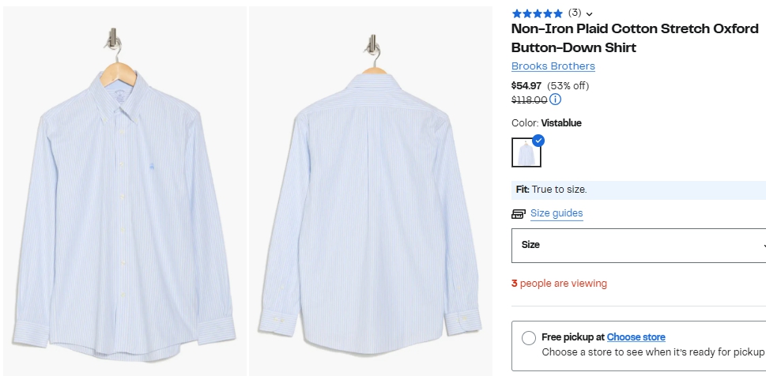Viewport: 766px width, 376px height.
Task: Open the Size dropdown
Action: [x=639, y=245]
